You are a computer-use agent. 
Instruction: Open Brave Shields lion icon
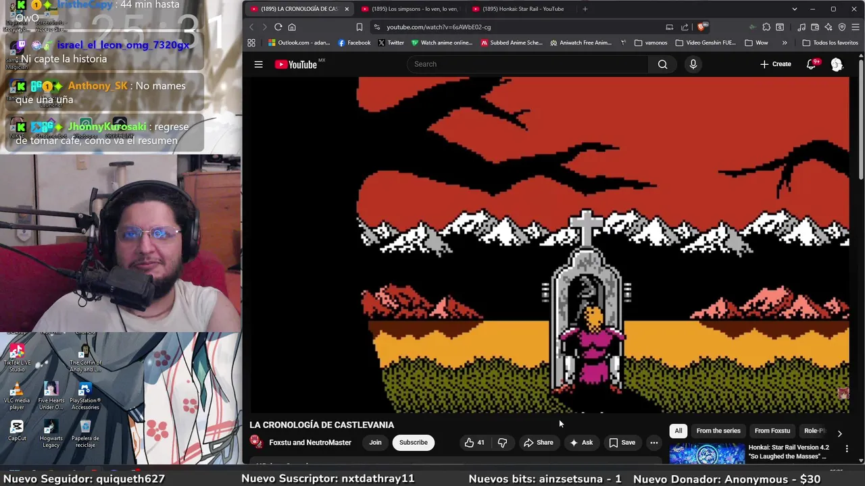coord(701,27)
